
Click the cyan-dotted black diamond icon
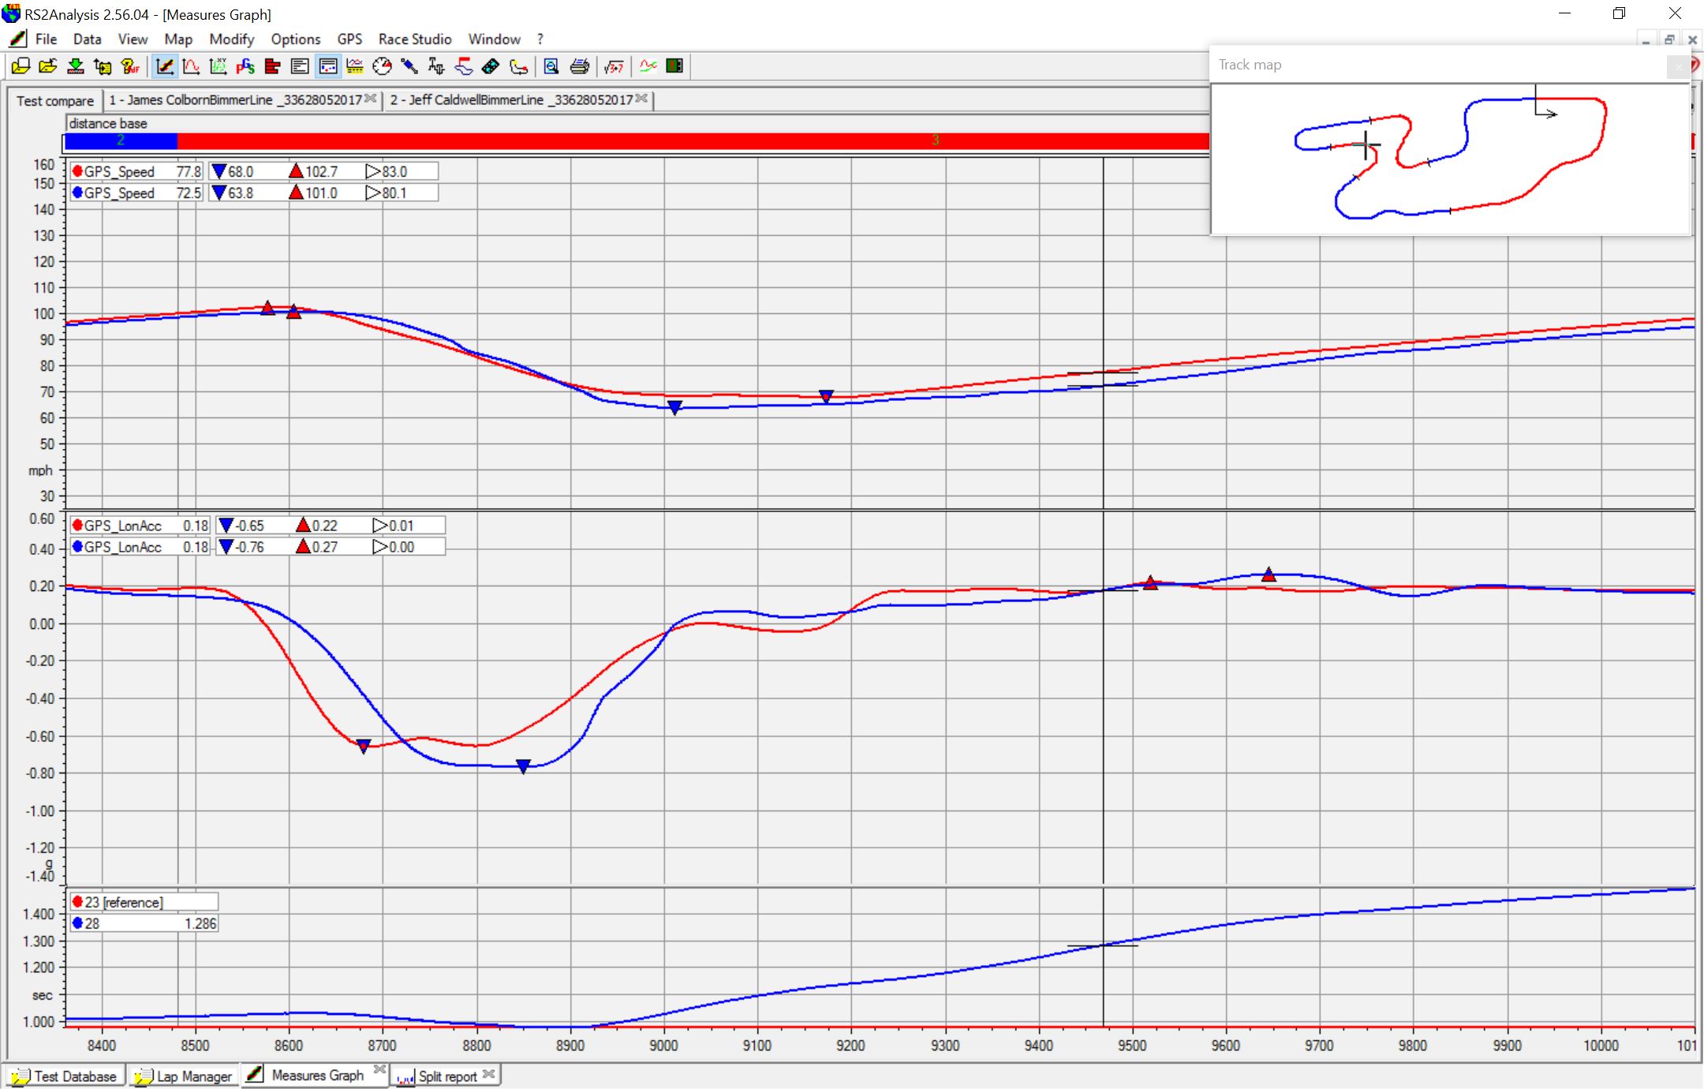tap(491, 66)
